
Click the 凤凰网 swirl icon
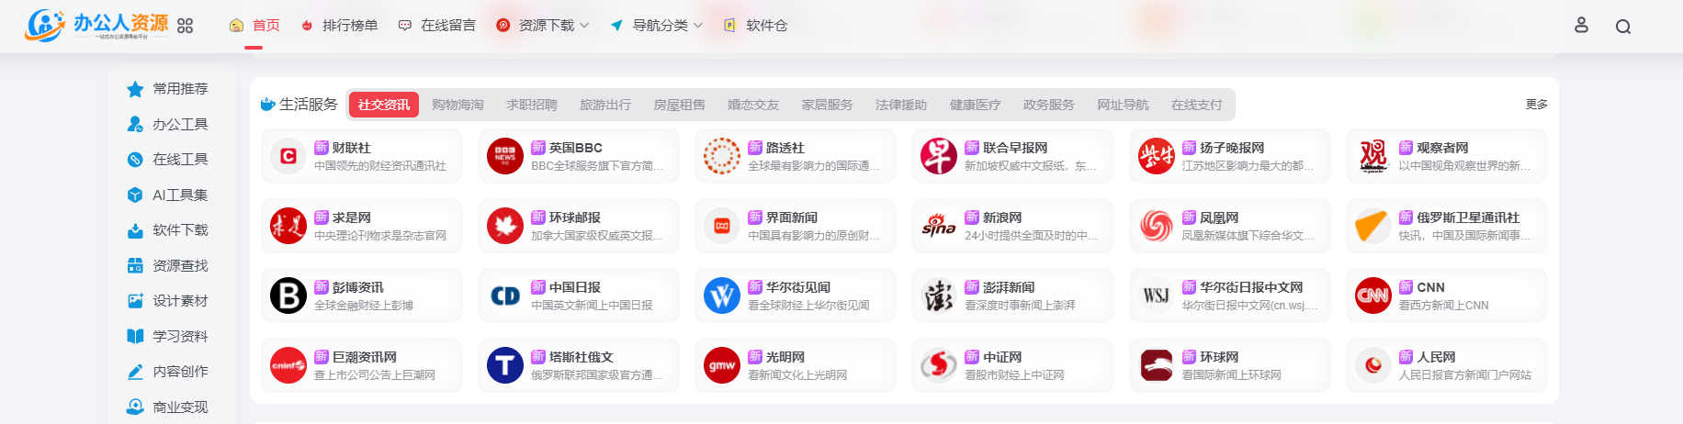1157,226
